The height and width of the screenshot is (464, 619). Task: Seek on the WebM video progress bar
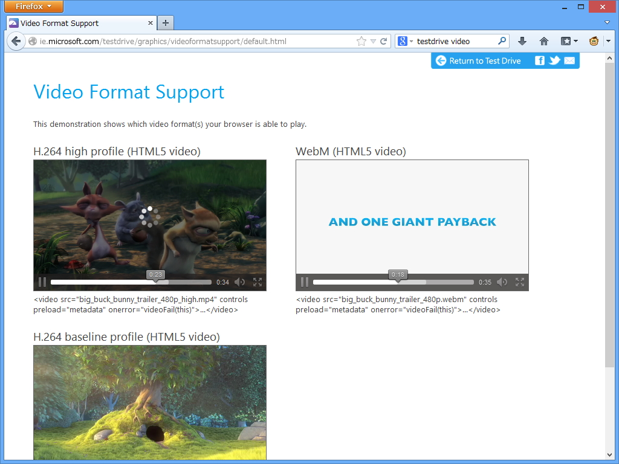393,282
